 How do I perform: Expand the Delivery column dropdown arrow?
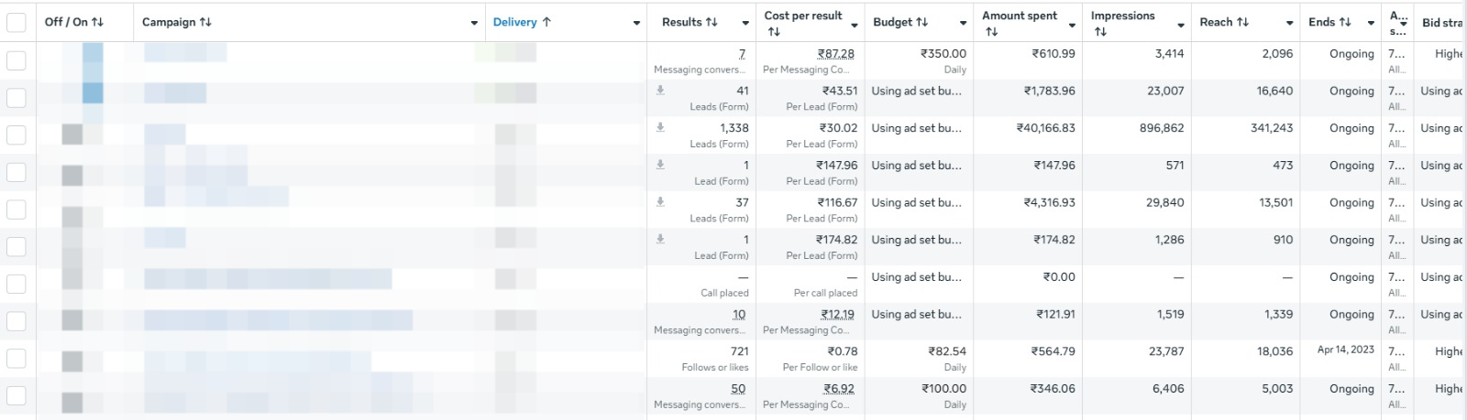(636, 23)
